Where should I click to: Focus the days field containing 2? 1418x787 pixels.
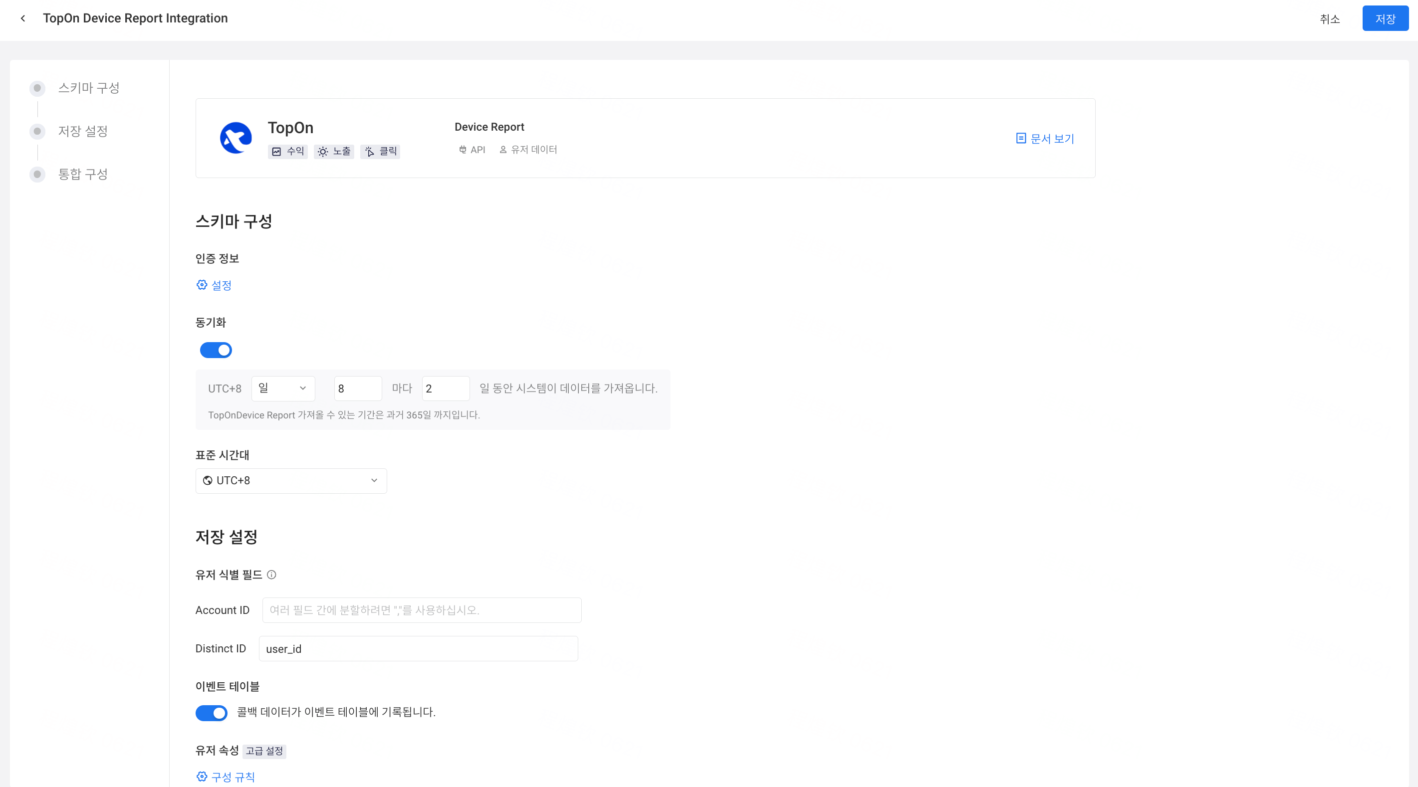446,389
